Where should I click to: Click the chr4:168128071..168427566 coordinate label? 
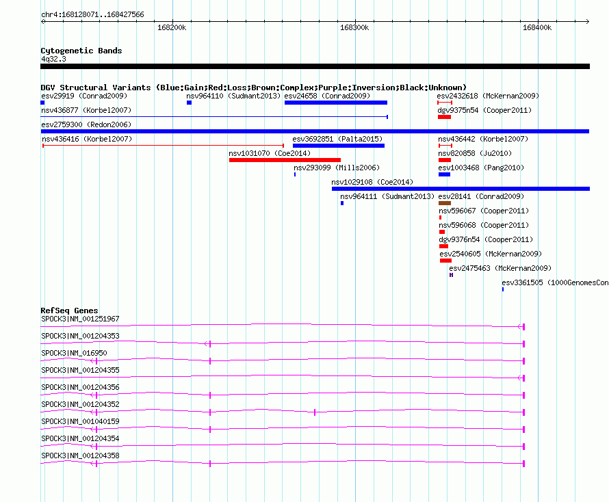pyautogui.click(x=92, y=15)
